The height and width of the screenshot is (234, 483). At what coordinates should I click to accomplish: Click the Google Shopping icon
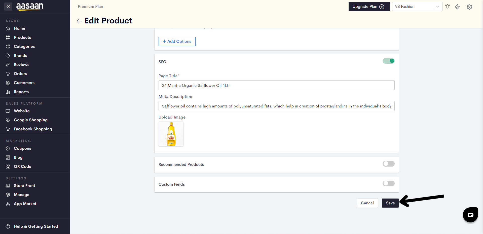click(x=8, y=120)
